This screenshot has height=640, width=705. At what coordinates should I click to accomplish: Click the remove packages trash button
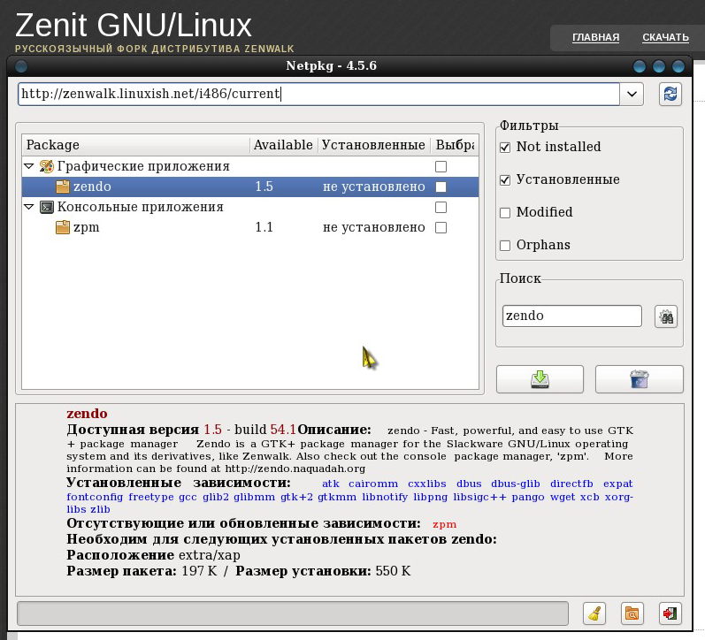point(639,379)
